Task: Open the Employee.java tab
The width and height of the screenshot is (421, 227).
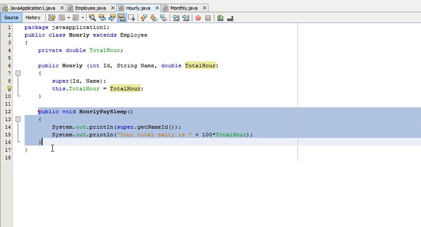Action: tap(91, 8)
